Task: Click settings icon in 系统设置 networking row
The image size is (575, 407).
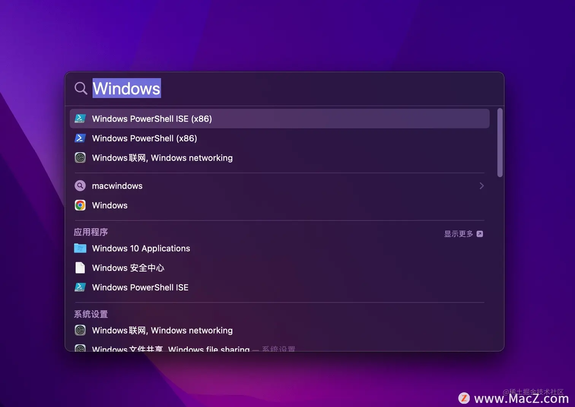Action: pyautogui.click(x=80, y=330)
